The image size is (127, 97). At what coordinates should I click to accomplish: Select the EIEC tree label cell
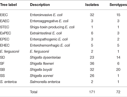click(x=4, y=15)
